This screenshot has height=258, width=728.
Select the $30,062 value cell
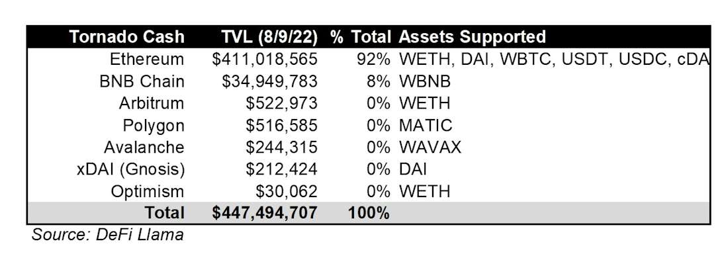287,191
